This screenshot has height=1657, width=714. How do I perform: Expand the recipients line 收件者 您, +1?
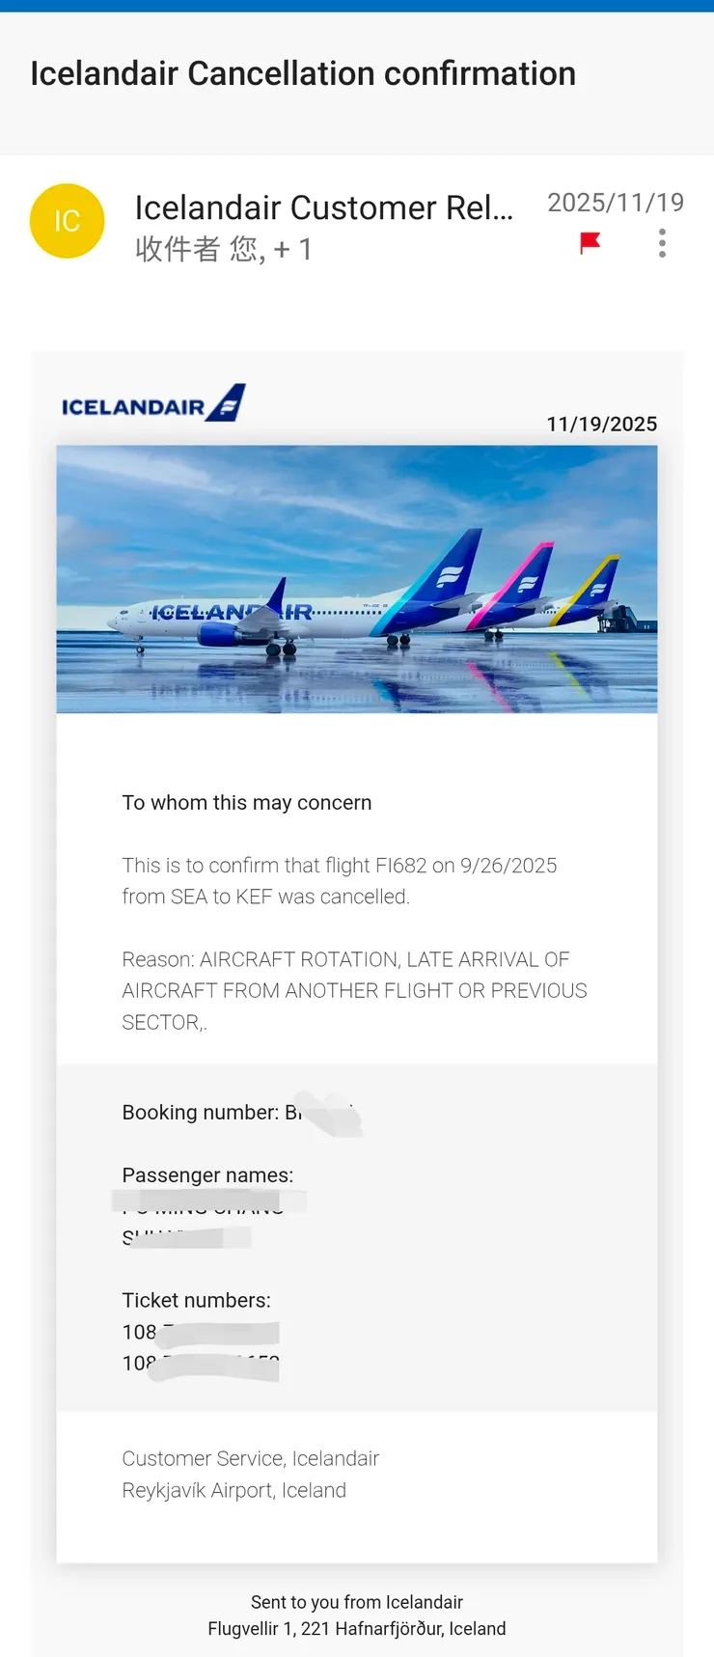click(x=224, y=250)
